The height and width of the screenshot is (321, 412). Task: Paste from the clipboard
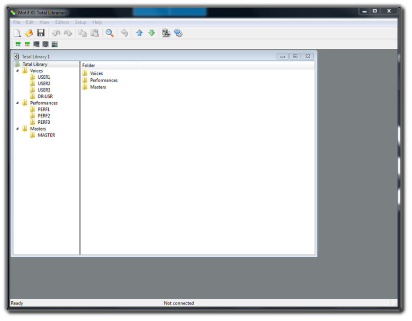(x=94, y=33)
